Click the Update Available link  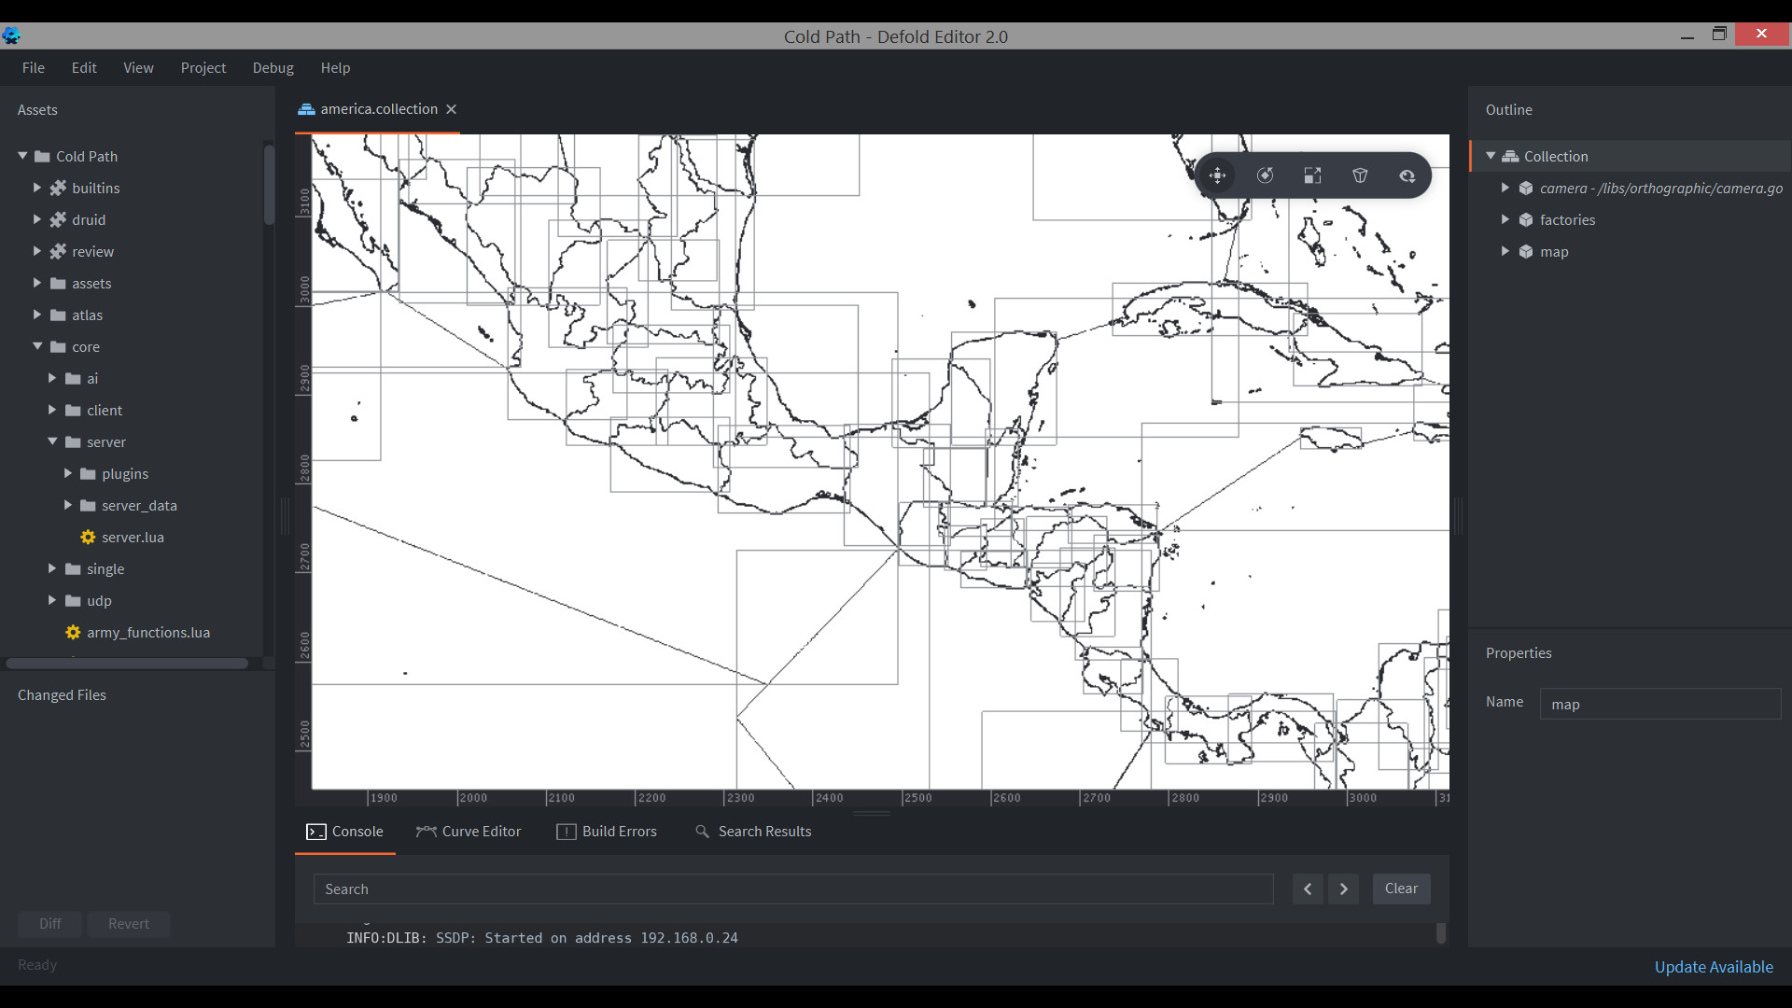(x=1714, y=967)
